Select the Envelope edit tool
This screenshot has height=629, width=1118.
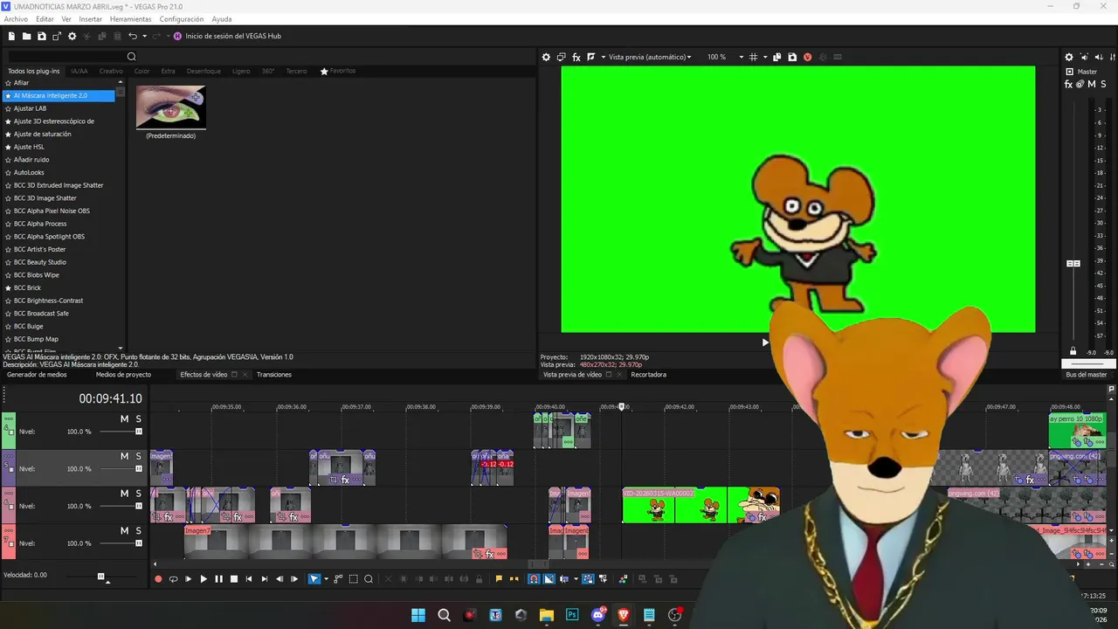tap(338, 579)
